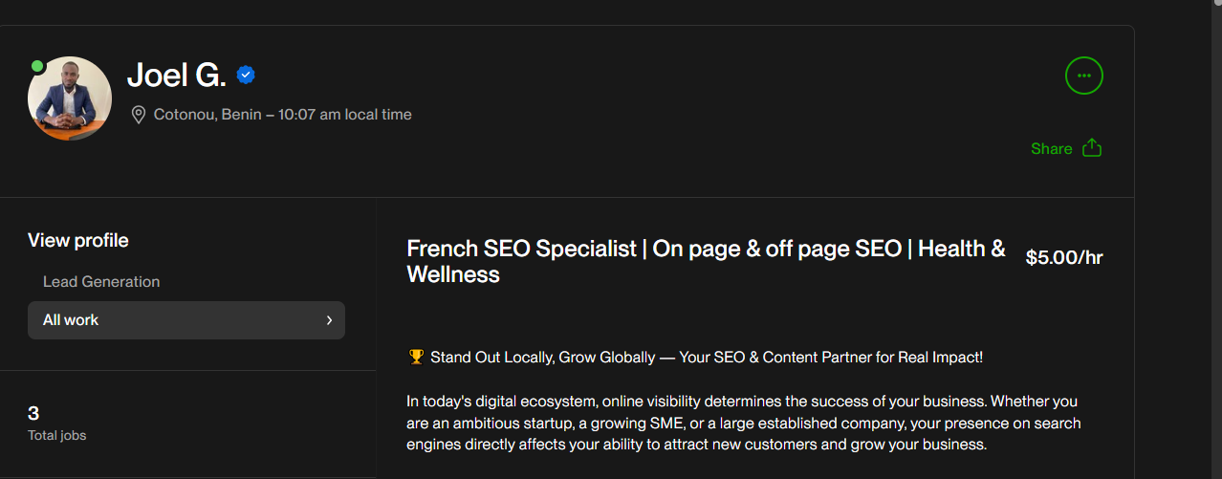Click the "Total jobs" label
The image size is (1222, 479).
[57, 436]
